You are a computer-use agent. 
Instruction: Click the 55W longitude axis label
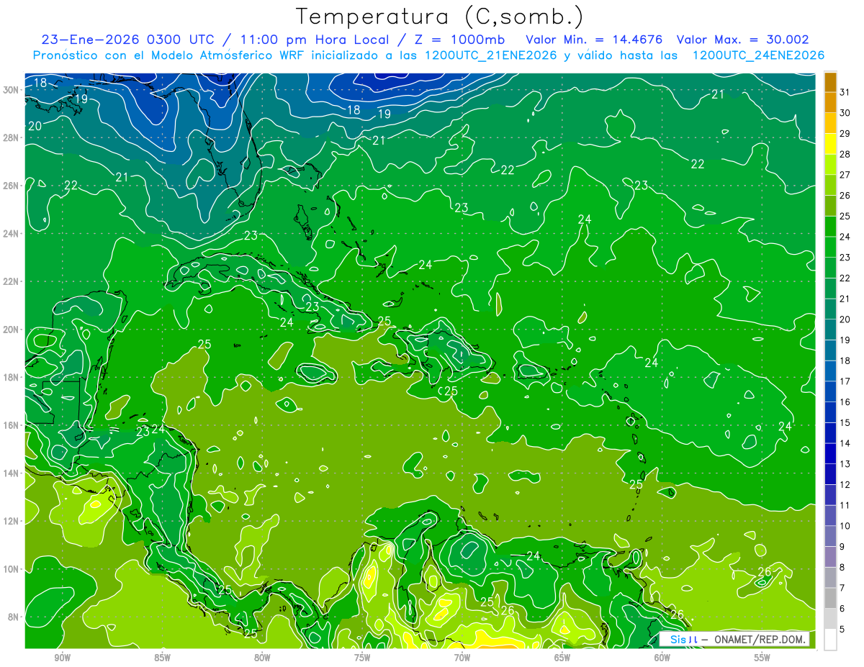coord(762,657)
